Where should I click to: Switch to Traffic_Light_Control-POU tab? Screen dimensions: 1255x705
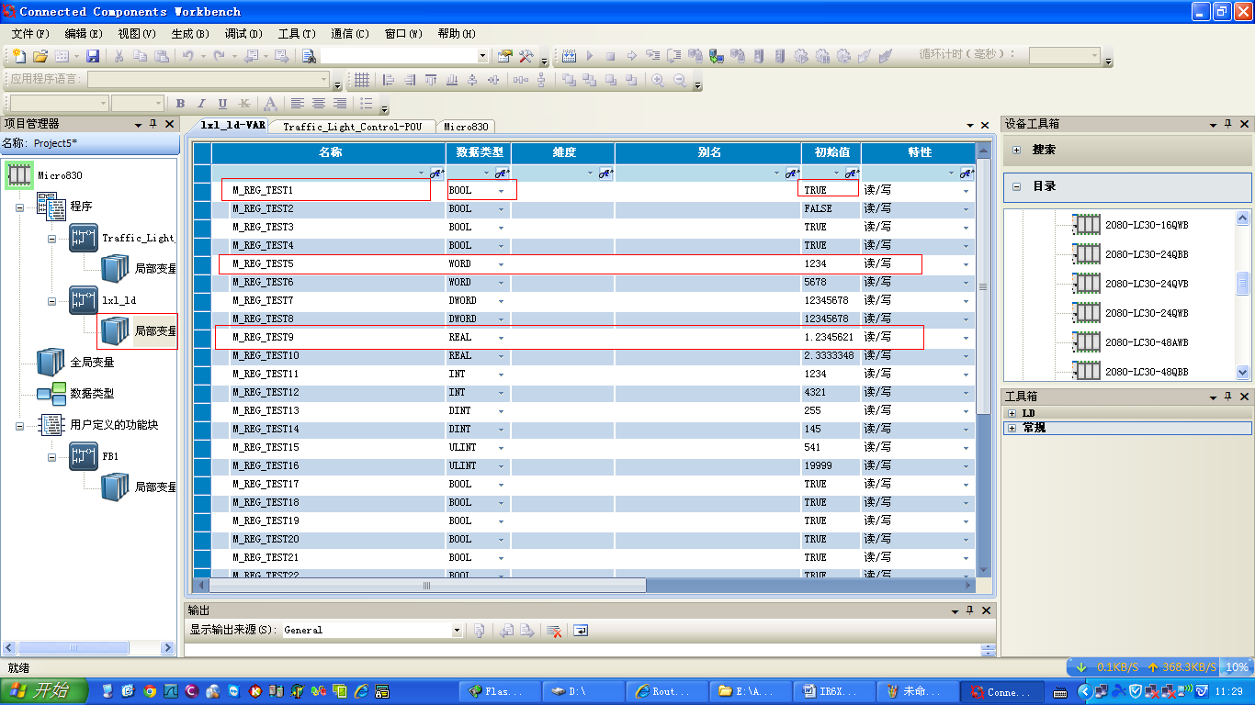352,127
